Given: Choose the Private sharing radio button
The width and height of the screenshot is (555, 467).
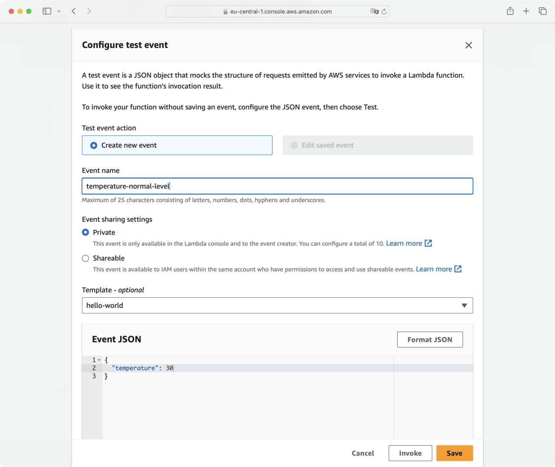Looking at the screenshot, I should point(85,232).
